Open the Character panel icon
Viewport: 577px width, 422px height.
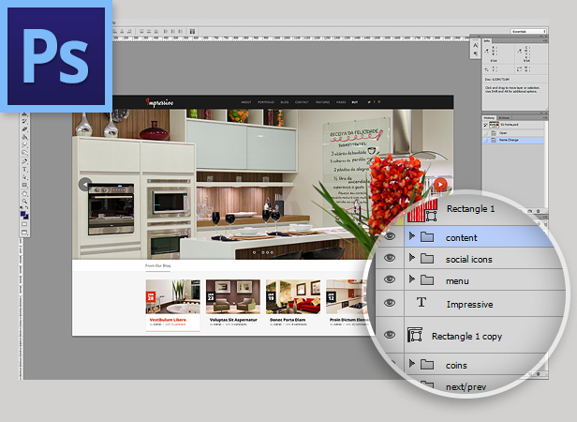pos(476,45)
